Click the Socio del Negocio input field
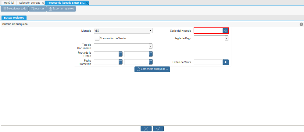The width and height of the screenshot is (304, 132). click(x=209, y=30)
